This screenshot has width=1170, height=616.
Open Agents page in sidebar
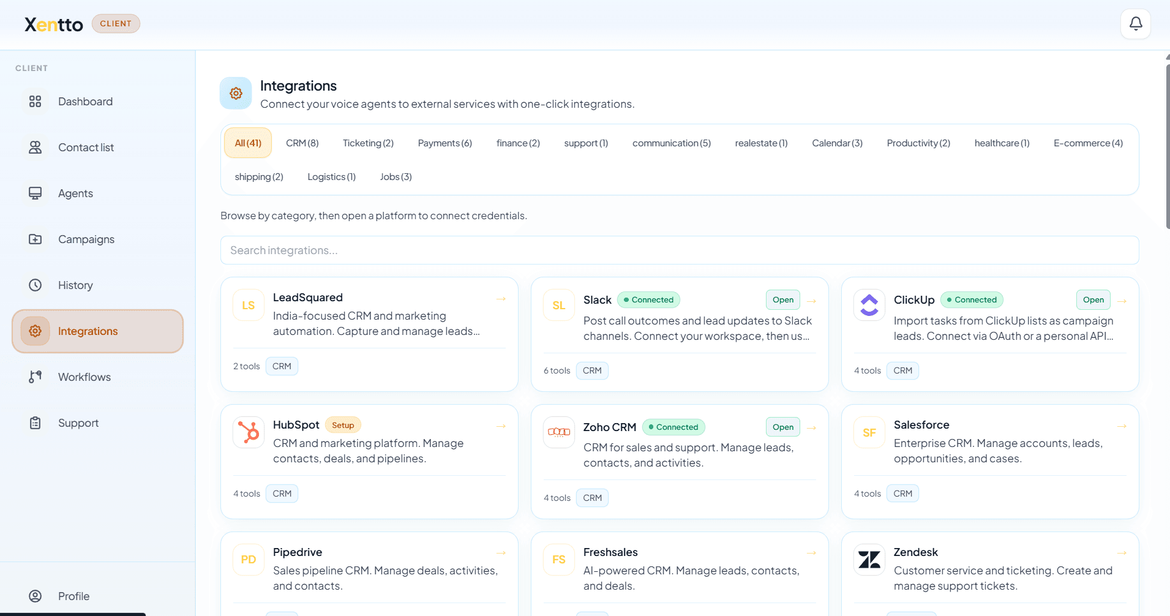(98, 193)
